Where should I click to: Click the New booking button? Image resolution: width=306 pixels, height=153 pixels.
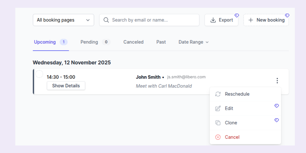click(x=266, y=20)
